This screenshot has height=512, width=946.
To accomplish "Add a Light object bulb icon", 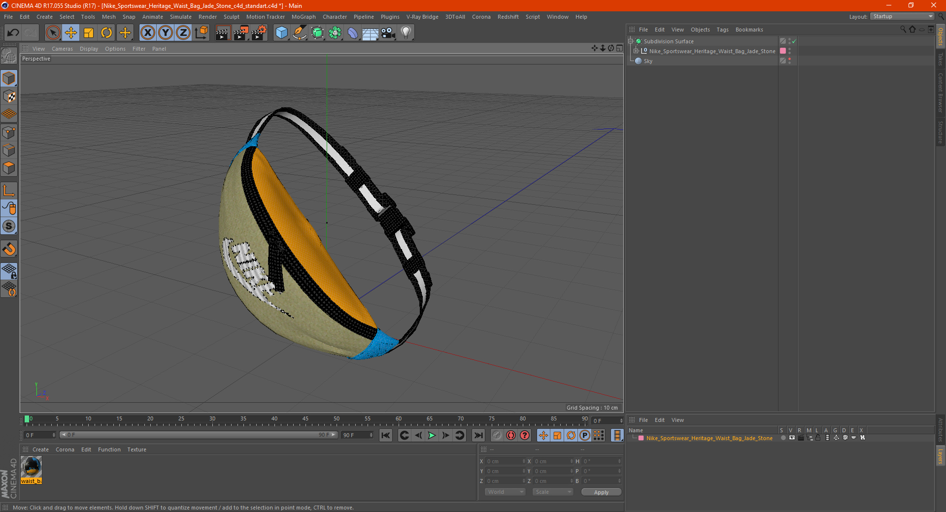I will (405, 33).
